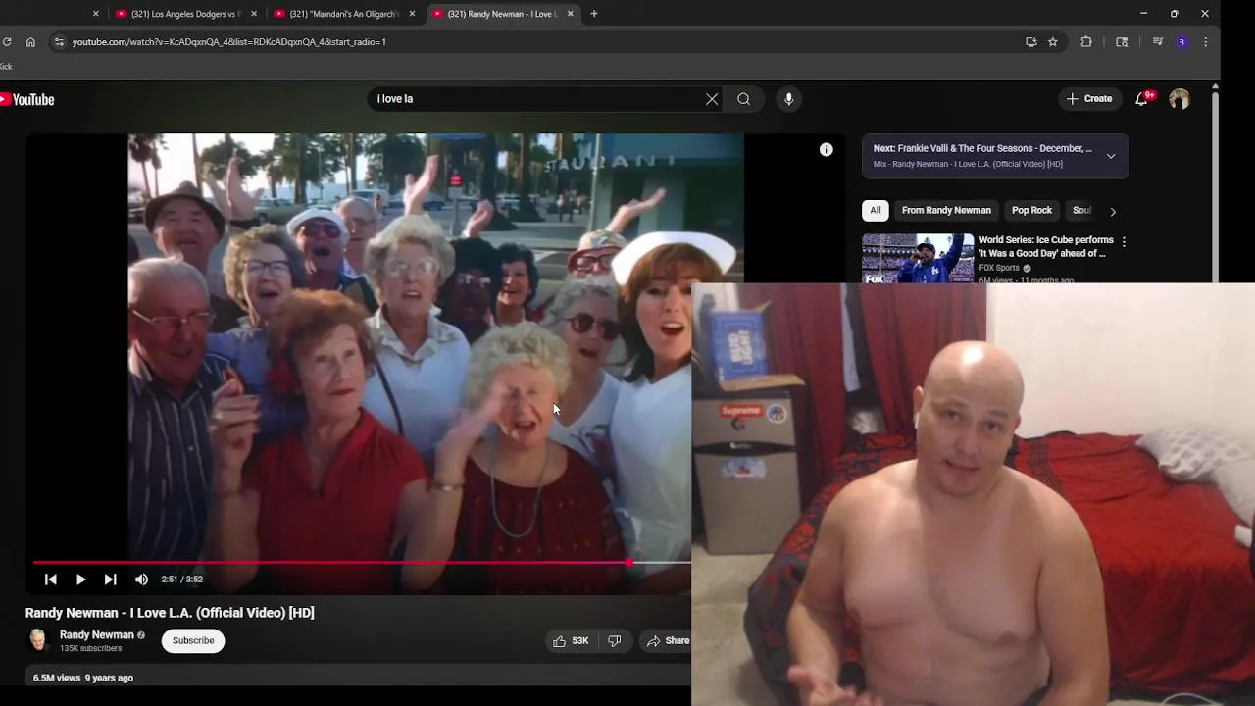1255x706 pixels.
Task: Open the browser media controls icon
Action: (1157, 42)
